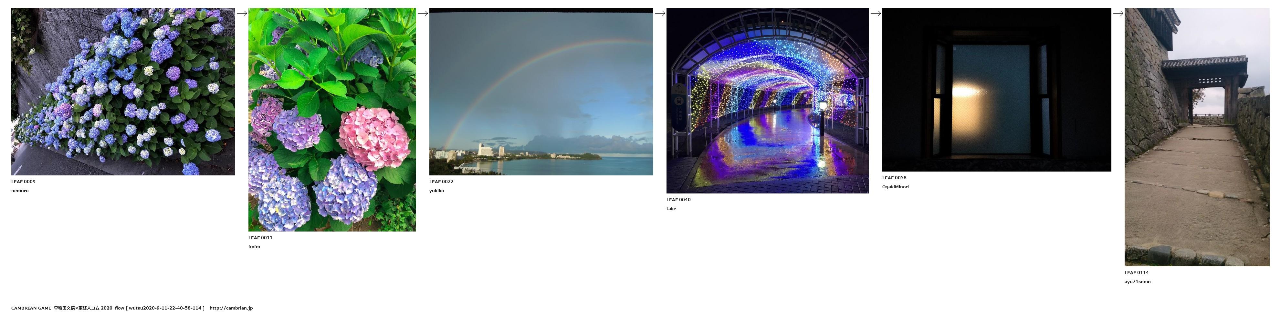Select the dark glowing window photo
Screen dimensions: 1281x316
(996, 90)
